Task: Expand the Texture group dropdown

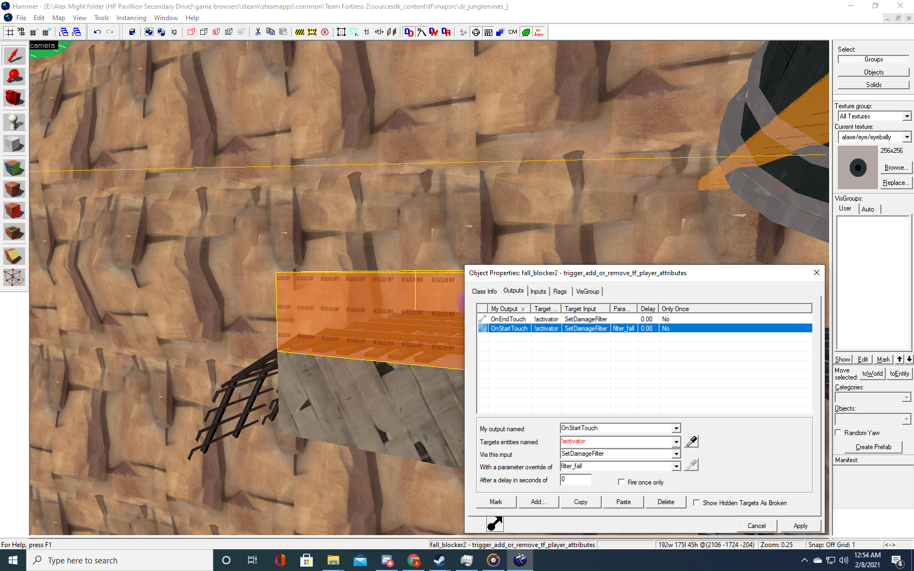Action: click(x=907, y=116)
